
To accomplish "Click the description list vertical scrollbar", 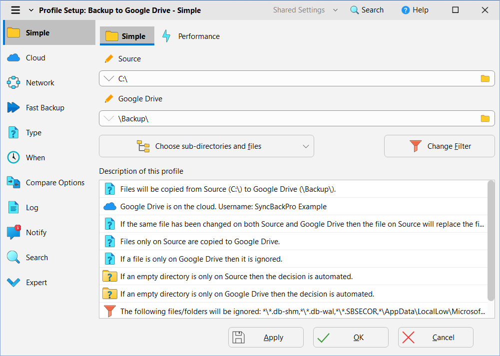I will point(491,241).
